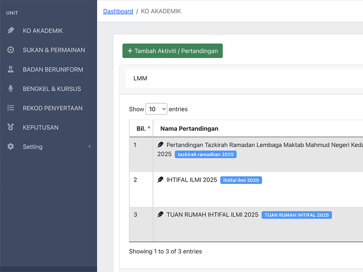The width and height of the screenshot is (363, 272).
Task: Open the Show entries count dropdown
Action: point(156,109)
